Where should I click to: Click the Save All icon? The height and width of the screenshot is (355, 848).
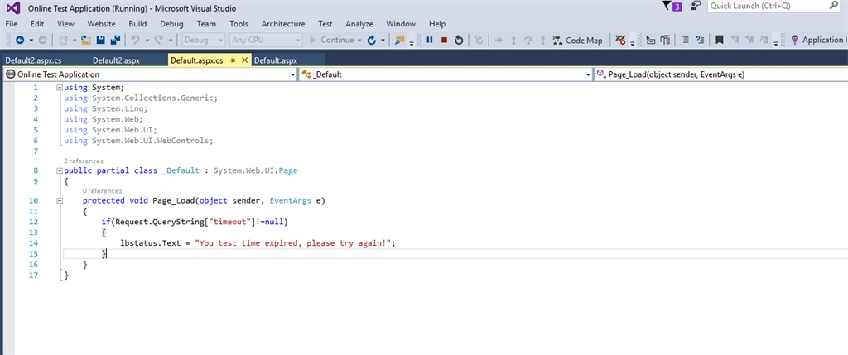[x=115, y=40]
